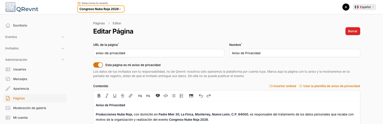Click the QRevnt logo
Viewport: 383px width, 124px height.
click(x=22, y=7)
